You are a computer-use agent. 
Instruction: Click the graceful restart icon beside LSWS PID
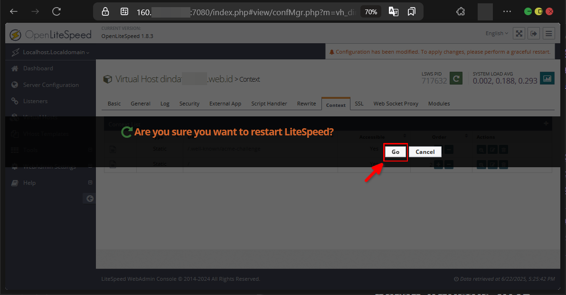coord(456,78)
